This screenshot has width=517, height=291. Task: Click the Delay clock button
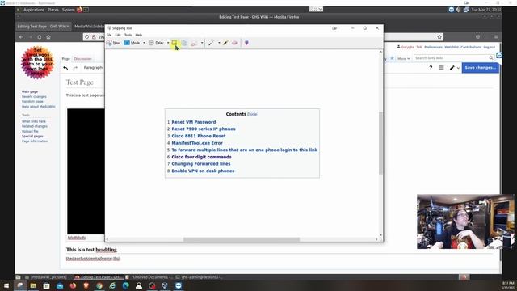[x=156, y=43]
